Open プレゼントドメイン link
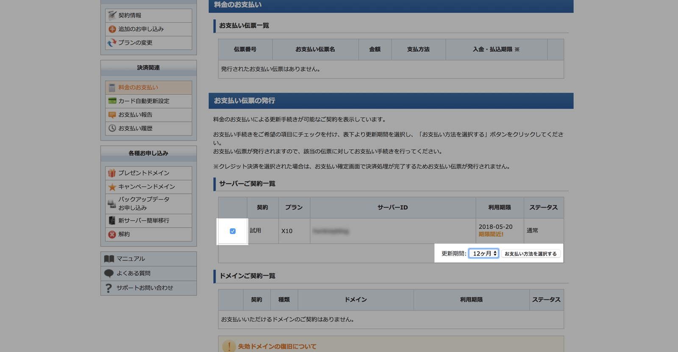 coord(149,173)
